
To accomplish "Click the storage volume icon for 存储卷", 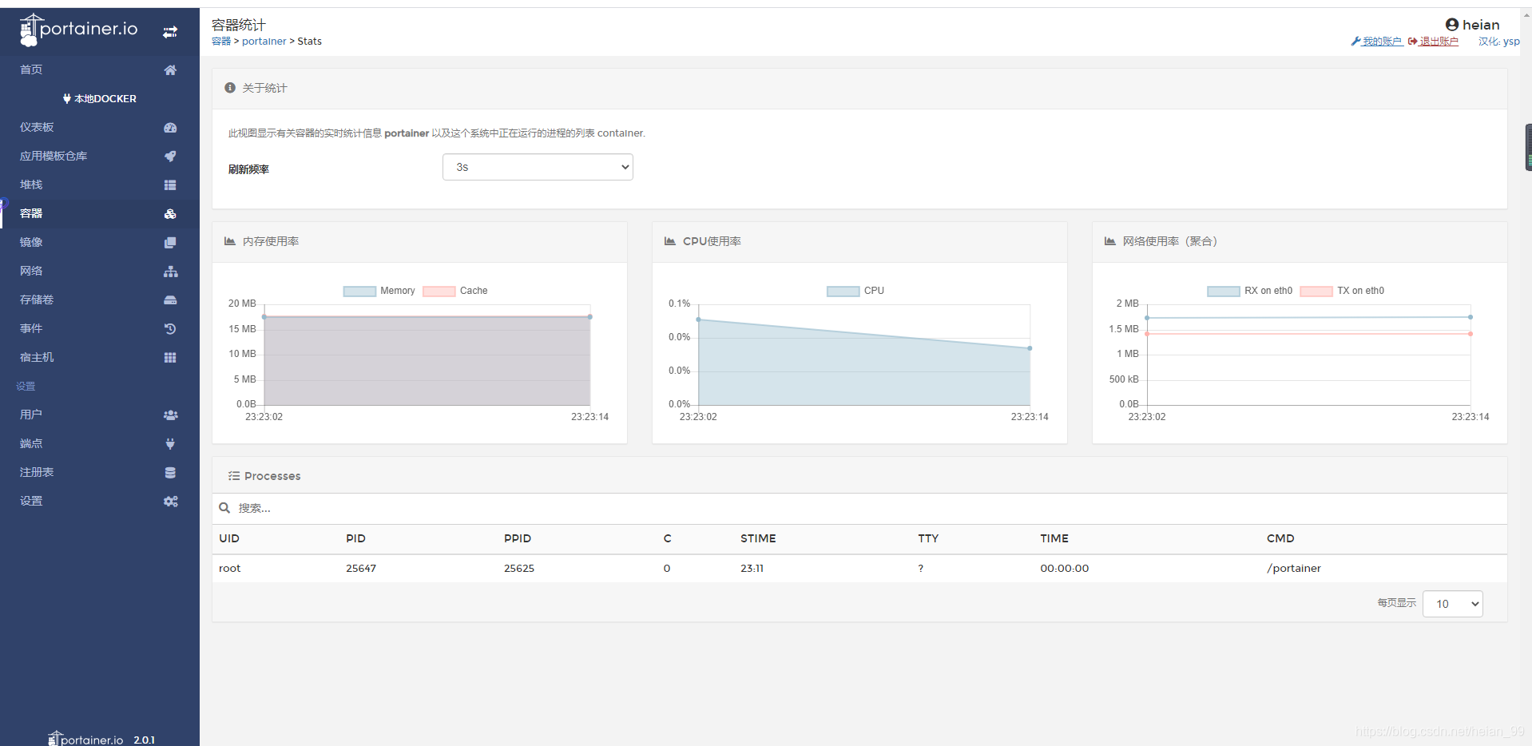I will pos(170,300).
